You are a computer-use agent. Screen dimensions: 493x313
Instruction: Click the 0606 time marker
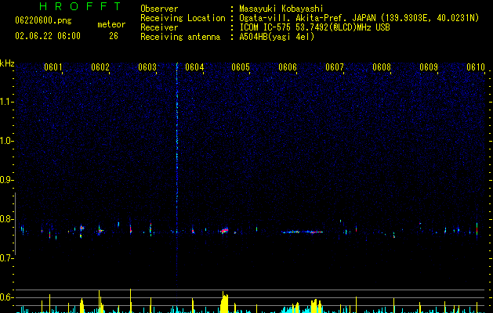coord(288,67)
